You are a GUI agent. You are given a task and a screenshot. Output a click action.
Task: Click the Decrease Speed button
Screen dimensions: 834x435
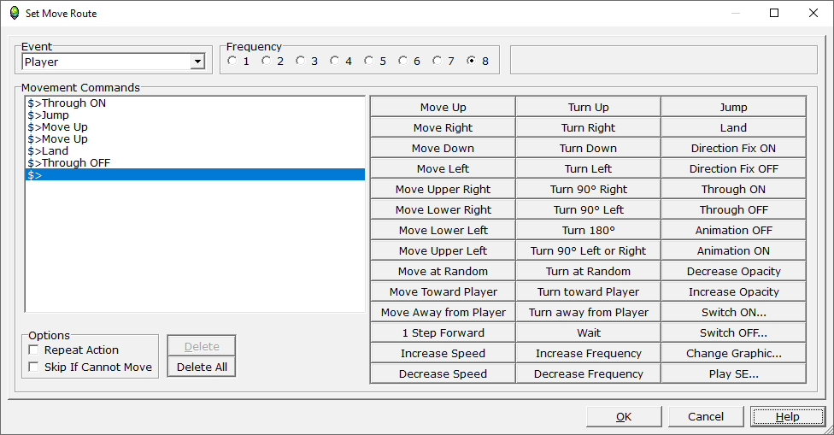pyautogui.click(x=443, y=373)
